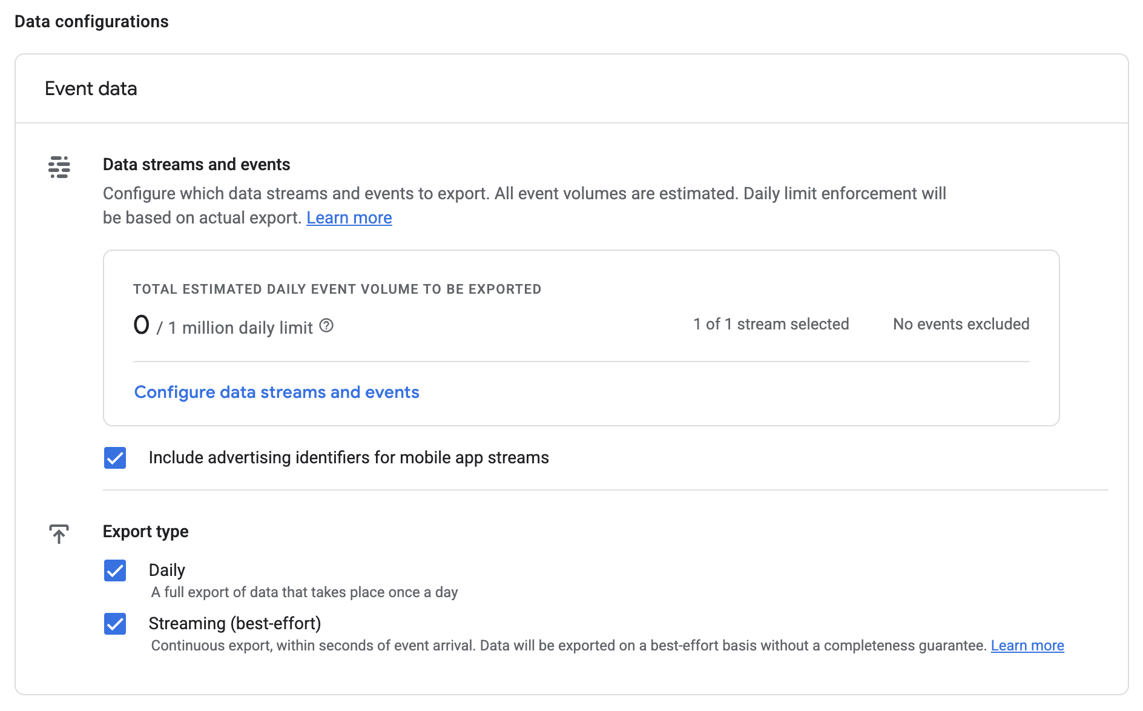Click the 'Include advertising identifiers' label text
This screenshot has width=1143, height=711.
point(349,458)
